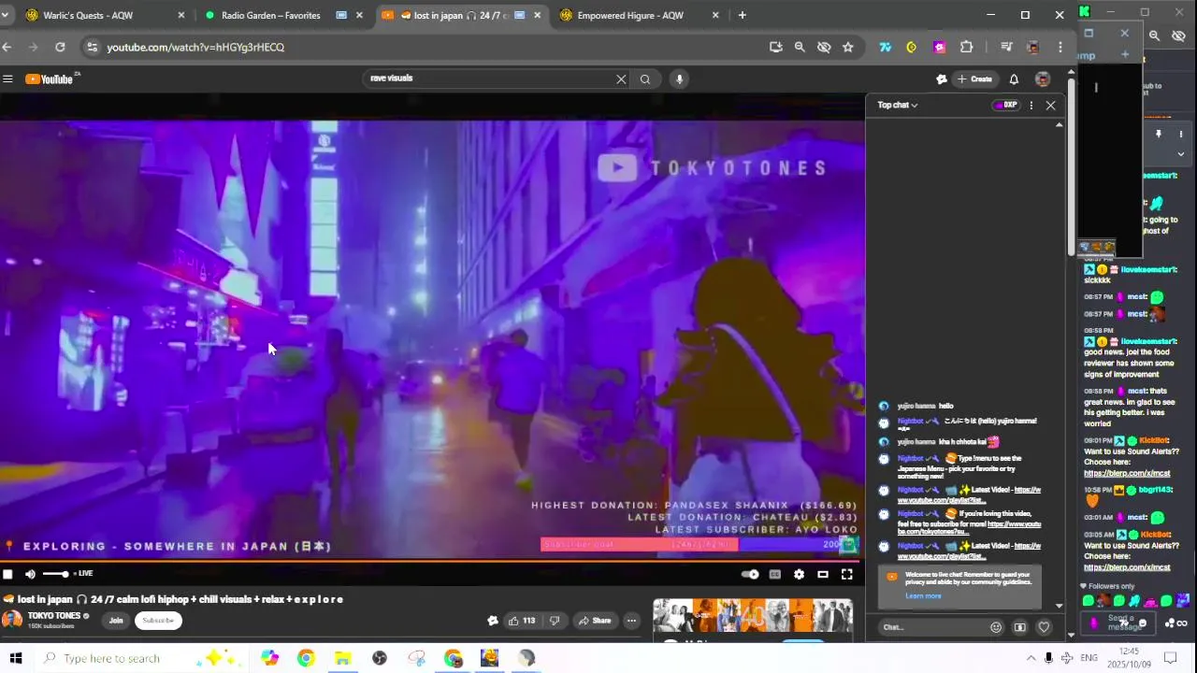
Task: Click the install/cast screen icon in address bar
Action: 775,47
